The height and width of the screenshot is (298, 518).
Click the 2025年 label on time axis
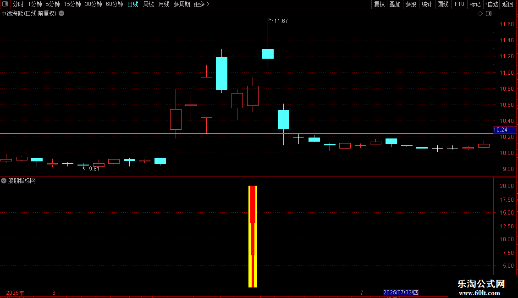point(15,292)
